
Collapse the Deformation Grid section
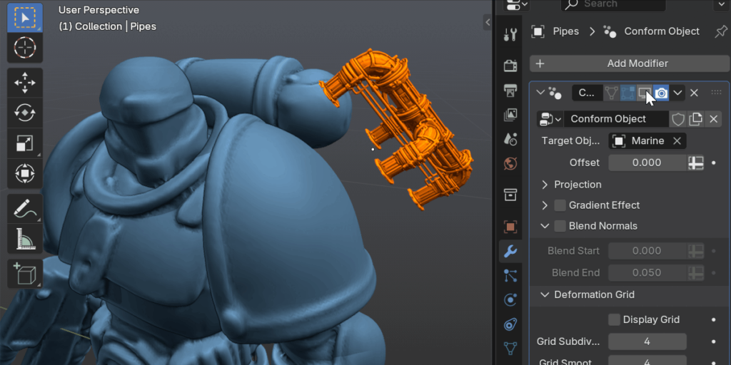[x=545, y=294]
